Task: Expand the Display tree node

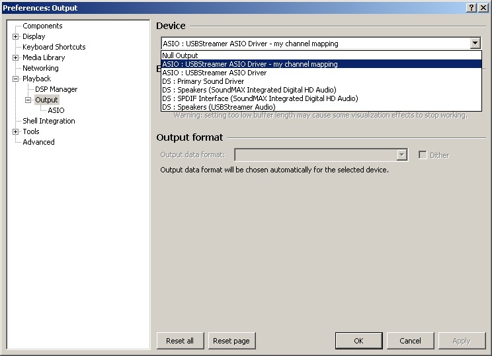Action: pos(16,36)
